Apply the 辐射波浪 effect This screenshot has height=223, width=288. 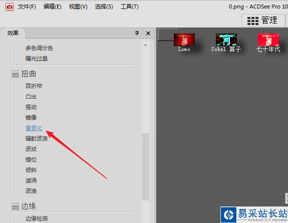coord(37,138)
